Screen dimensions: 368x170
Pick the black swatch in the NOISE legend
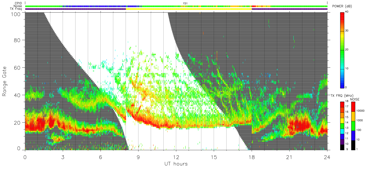[x=353, y=145]
